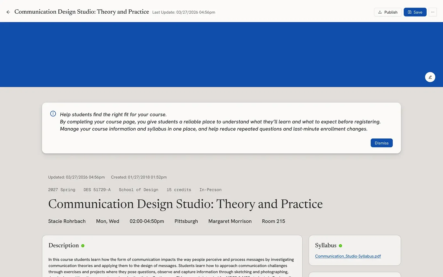
Task: Click the 02:00-04:50pm time text
Action: tap(147, 221)
